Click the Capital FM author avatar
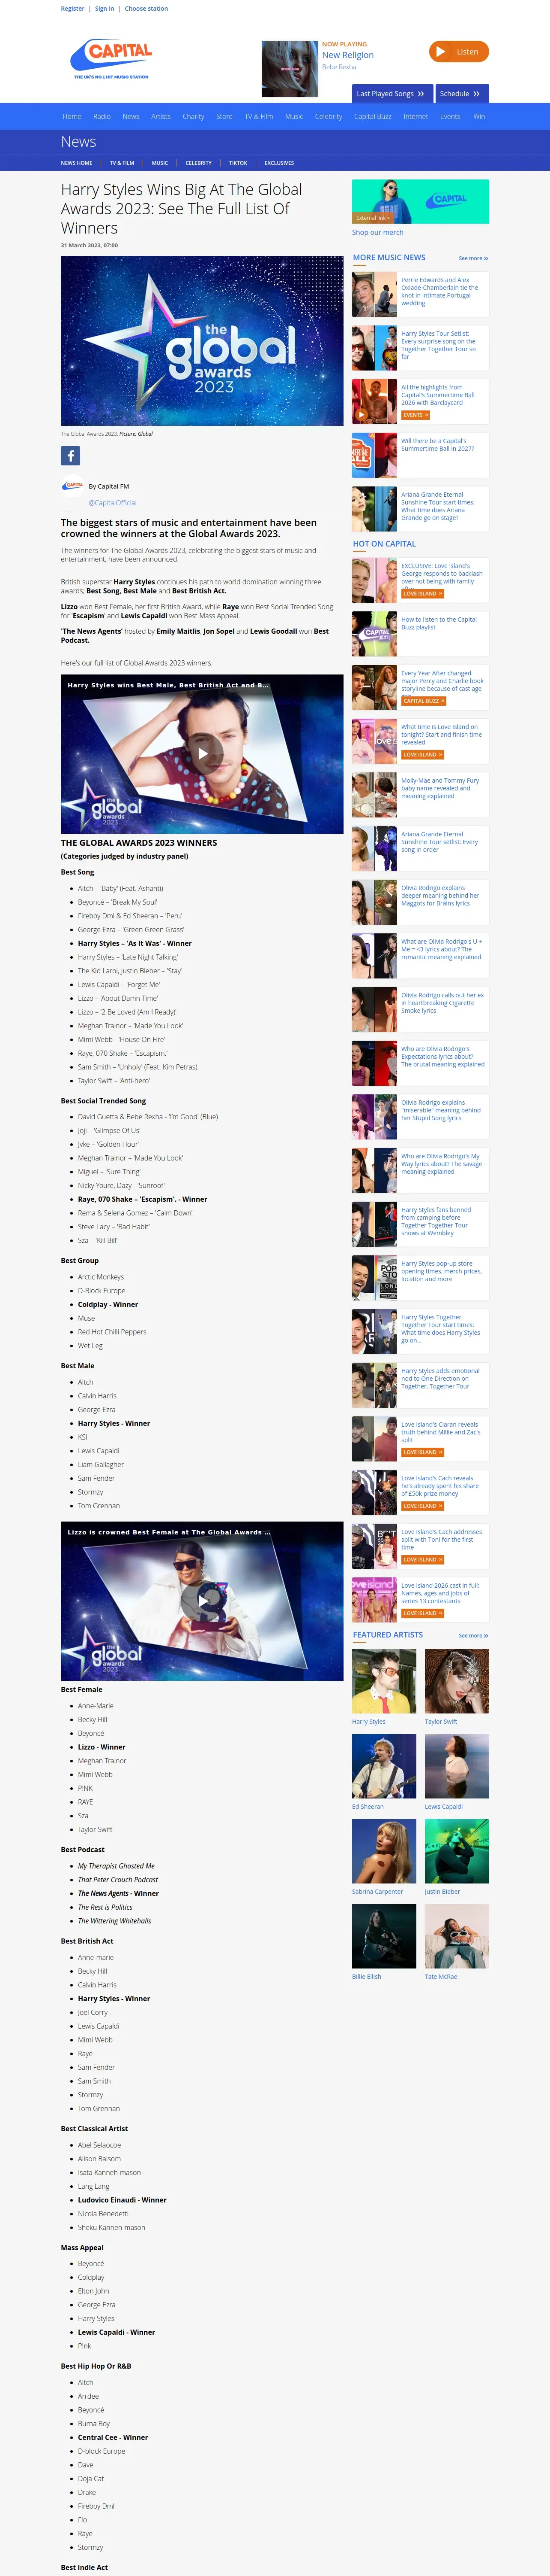The image size is (550, 2576). point(72,486)
